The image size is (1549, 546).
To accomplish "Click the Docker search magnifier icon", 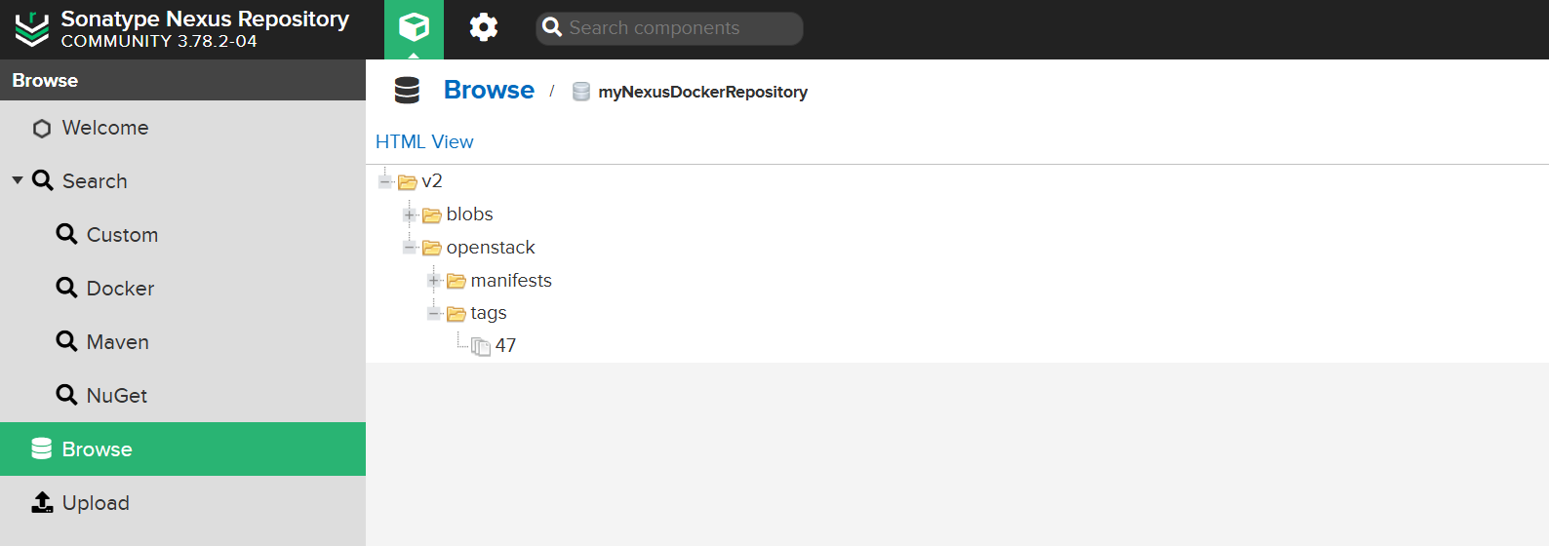I will point(66,288).
